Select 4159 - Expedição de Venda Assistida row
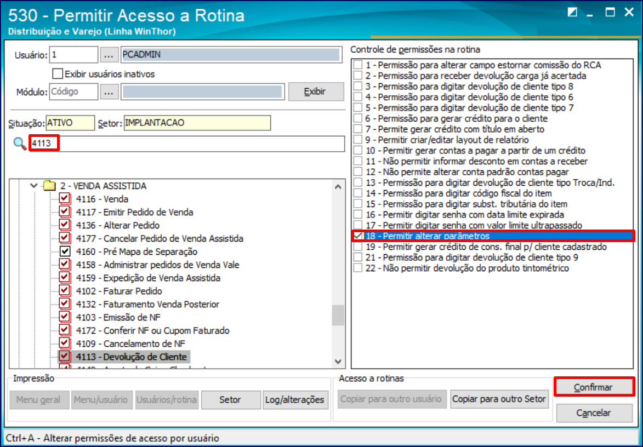The height and width of the screenshot is (447, 643). click(148, 277)
